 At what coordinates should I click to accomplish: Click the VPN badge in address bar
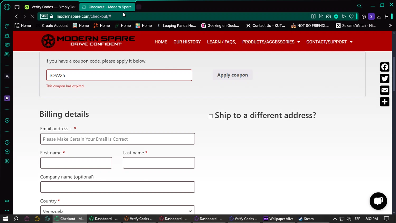[x=44, y=16]
